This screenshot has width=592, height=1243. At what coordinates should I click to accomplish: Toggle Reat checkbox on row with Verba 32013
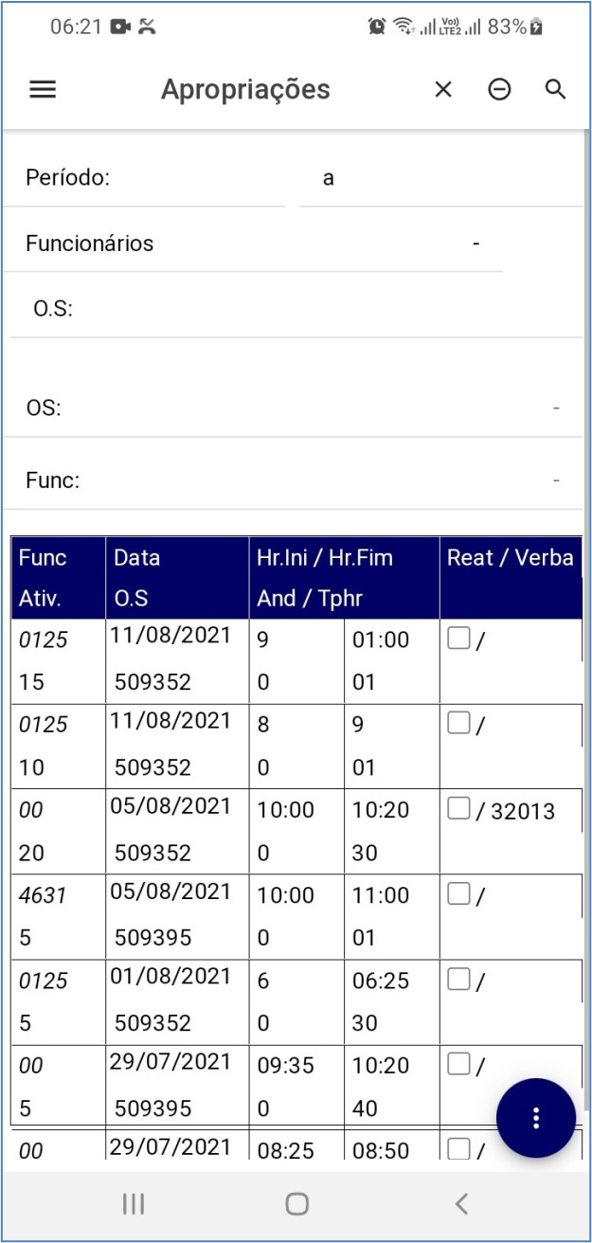pos(458,809)
